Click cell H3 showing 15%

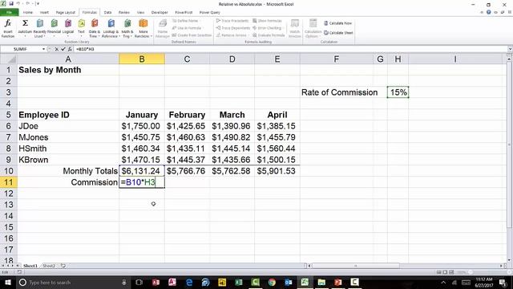tap(398, 92)
